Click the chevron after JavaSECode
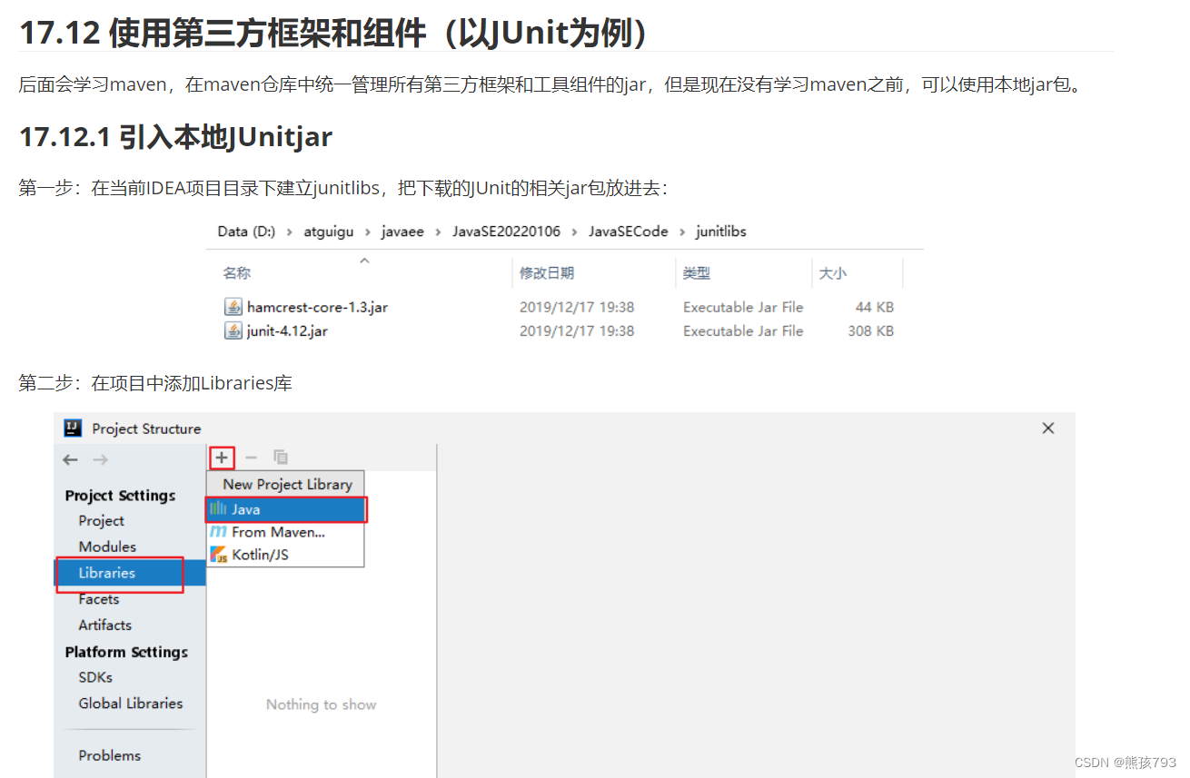The height and width of the screenshot is (778, 1190). pos(681,231)
